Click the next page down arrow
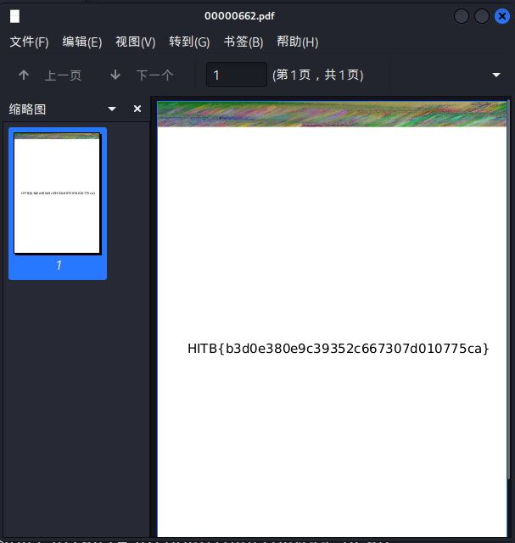 coord(115,75)
